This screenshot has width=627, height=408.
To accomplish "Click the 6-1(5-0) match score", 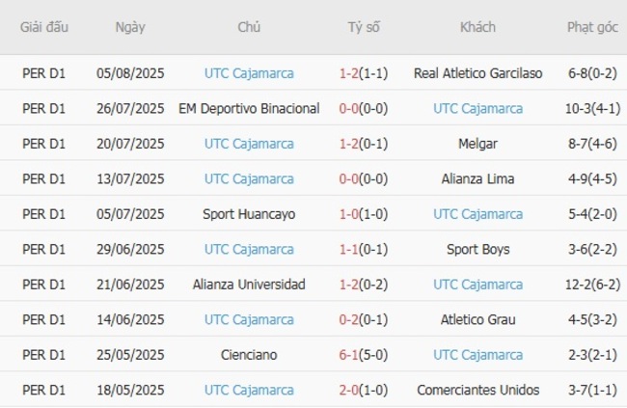I will tap(364, 355).
